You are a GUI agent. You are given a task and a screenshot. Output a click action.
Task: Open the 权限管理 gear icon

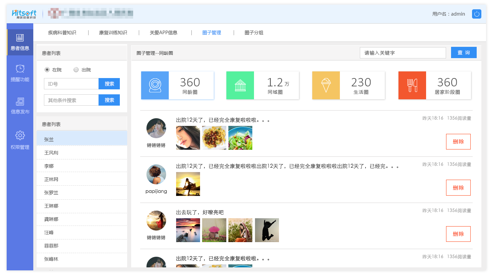point(20,135)
